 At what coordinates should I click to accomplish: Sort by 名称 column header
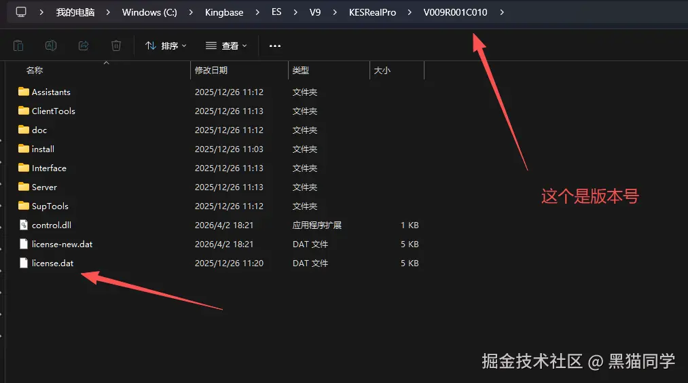(x=34, y=70)
